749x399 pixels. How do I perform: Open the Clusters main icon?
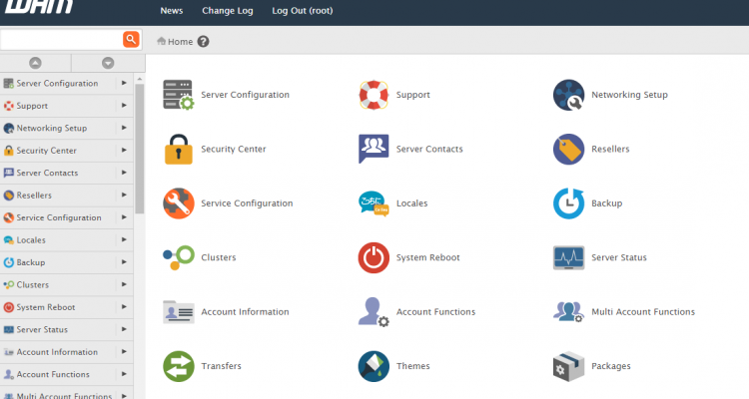click(x=179, y=257)
